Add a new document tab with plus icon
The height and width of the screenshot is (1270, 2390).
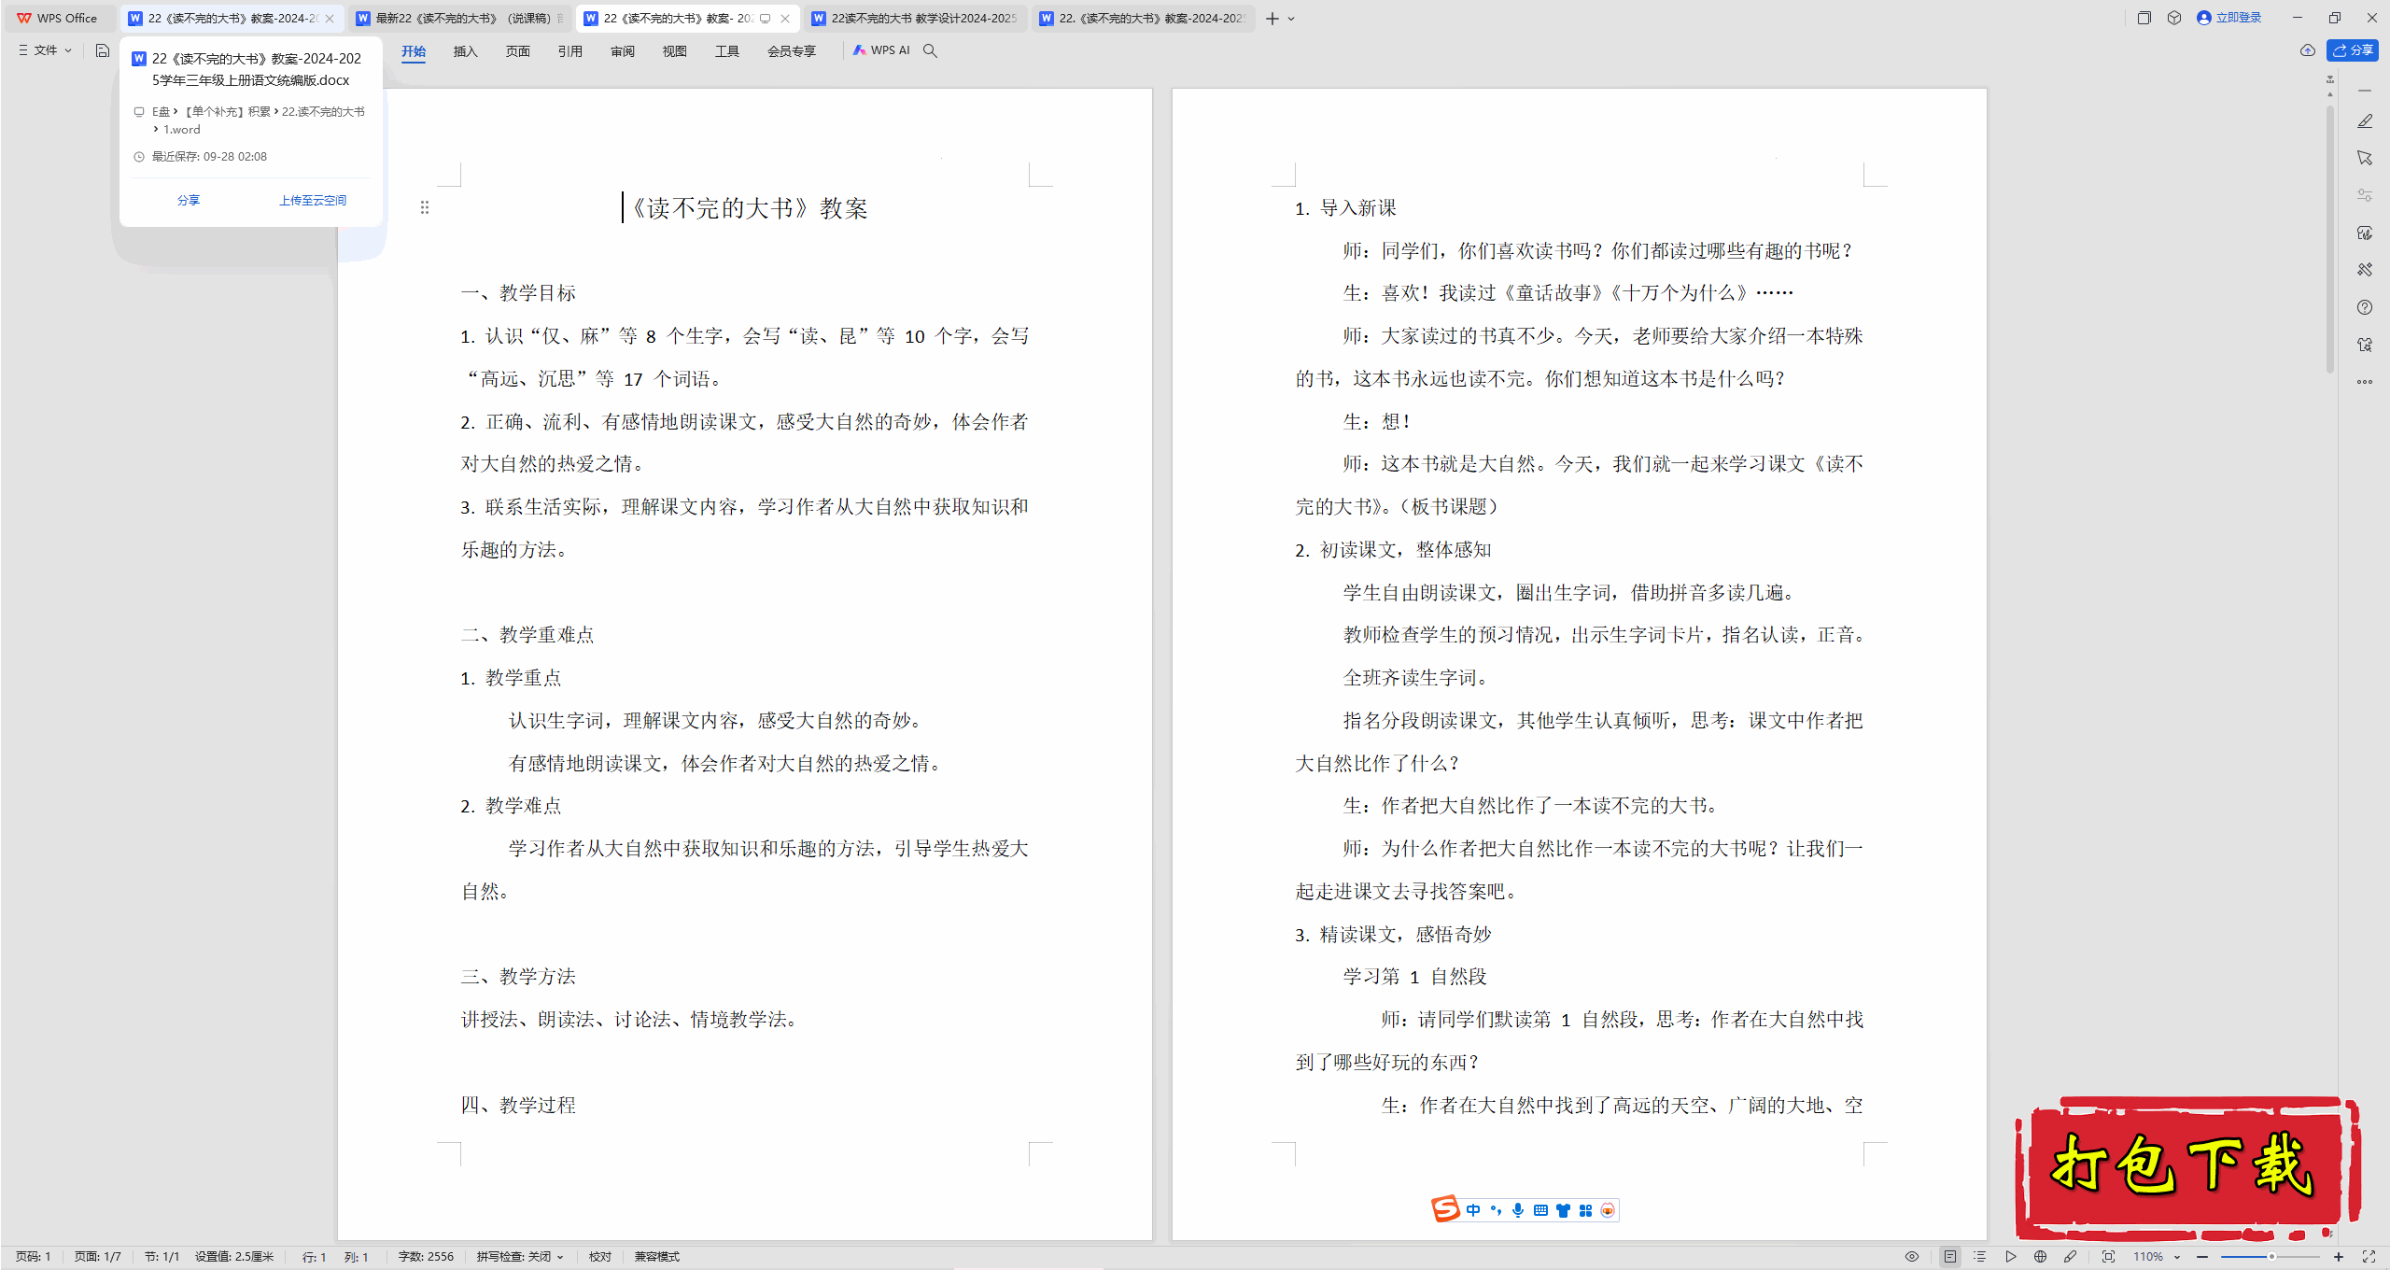click(x=1272, y=18)
